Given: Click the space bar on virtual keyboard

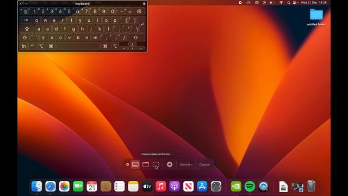Looking at the screenshot, I should pos(78,46).
